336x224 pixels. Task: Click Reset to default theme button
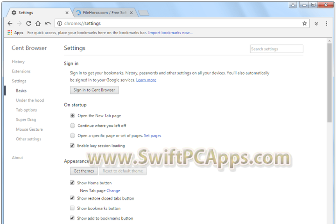(123, 171)
